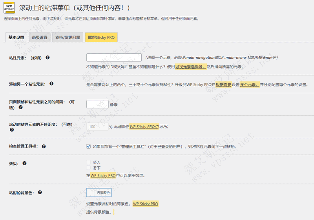Switch to the 高级设置 tab
This screenshot has width=314, height=220.
point(40,37)
